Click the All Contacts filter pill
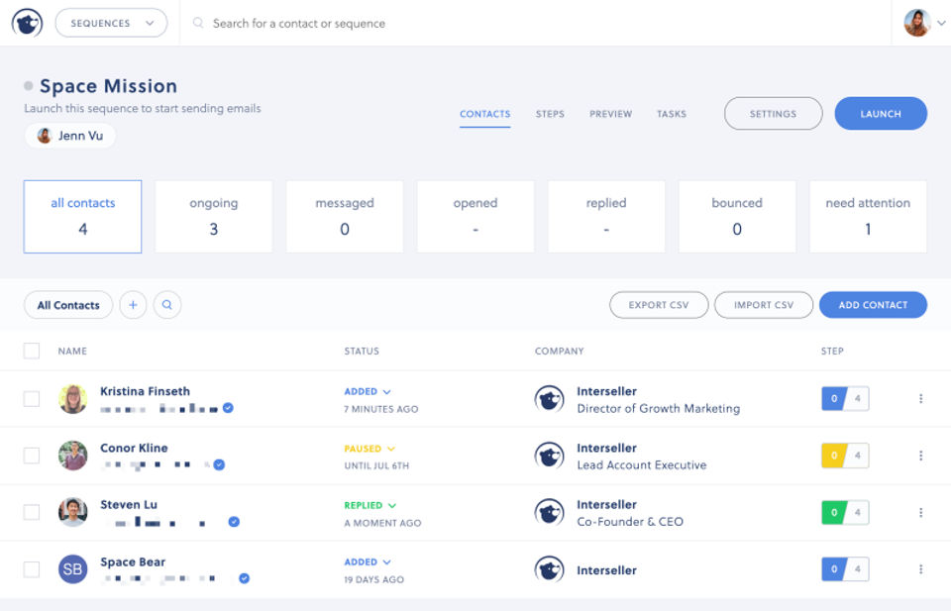951x611 pixels. (x=68, y=305)
